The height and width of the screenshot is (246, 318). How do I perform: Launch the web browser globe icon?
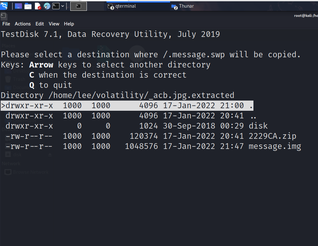click(47, 6)
